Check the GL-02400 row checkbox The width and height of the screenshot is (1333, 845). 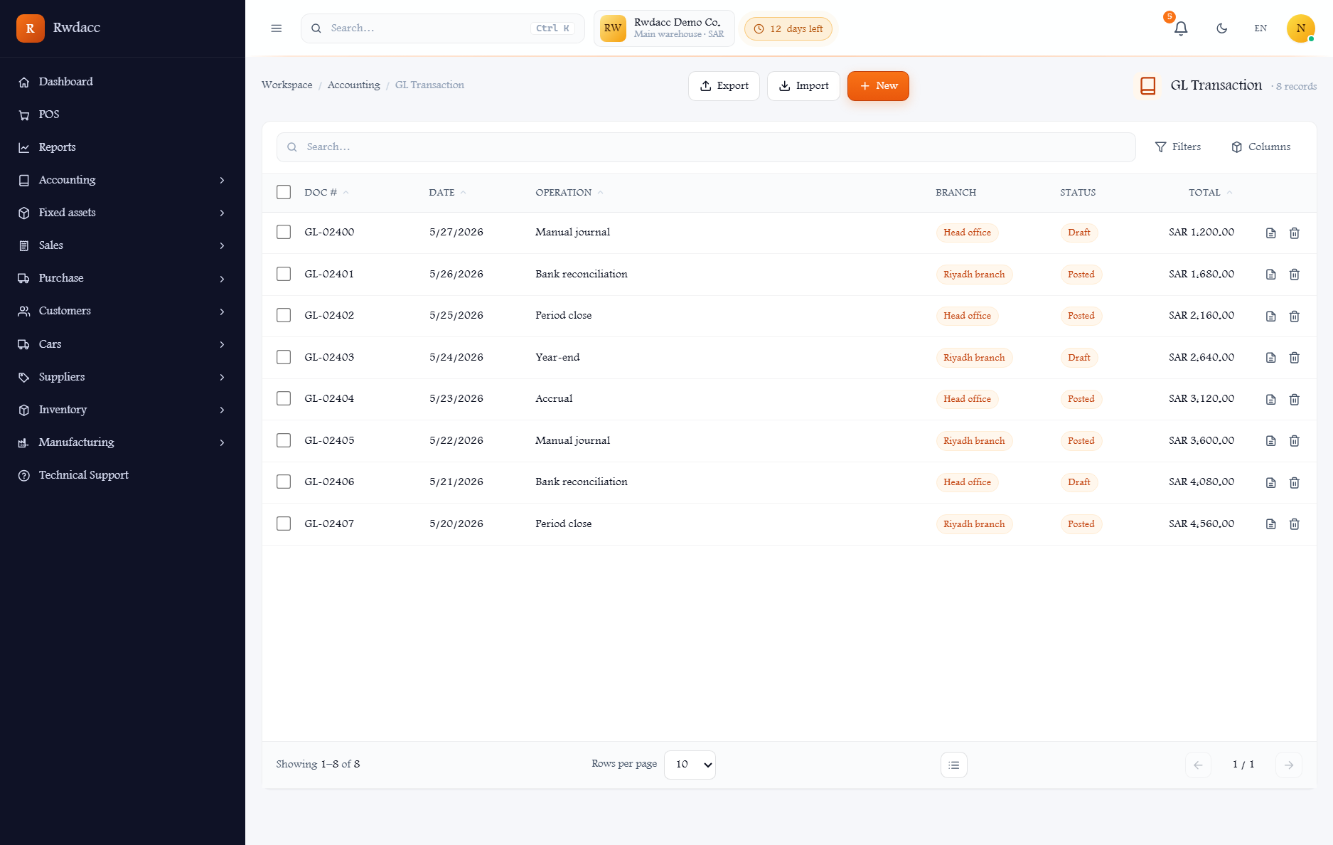coord(284,232)
